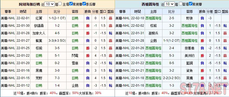
Task: Click the date 22-02-02 in the Kraken table
Action: point(137,26)
